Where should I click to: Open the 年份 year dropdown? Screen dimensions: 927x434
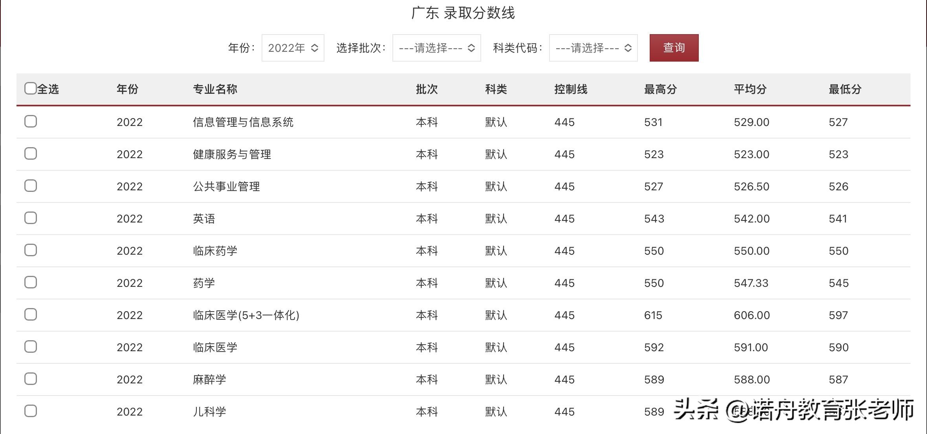pyautogui.click(x=293, y=48)
